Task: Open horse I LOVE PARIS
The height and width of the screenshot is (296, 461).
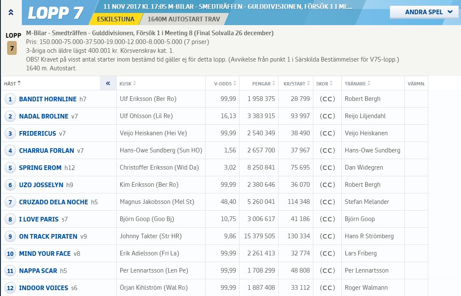Action: (39, 219)
